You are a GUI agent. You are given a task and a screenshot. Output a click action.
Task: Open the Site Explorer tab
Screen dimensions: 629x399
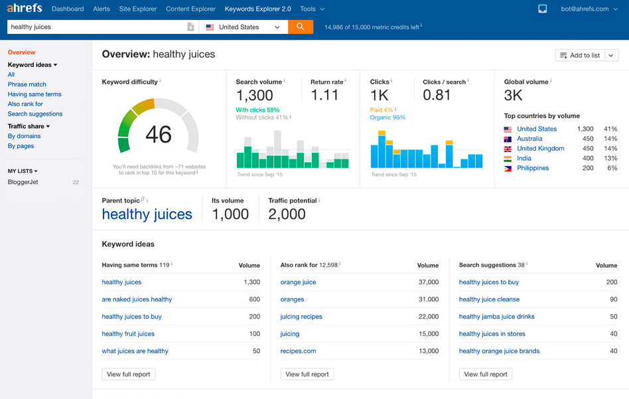tap(138, 9)
